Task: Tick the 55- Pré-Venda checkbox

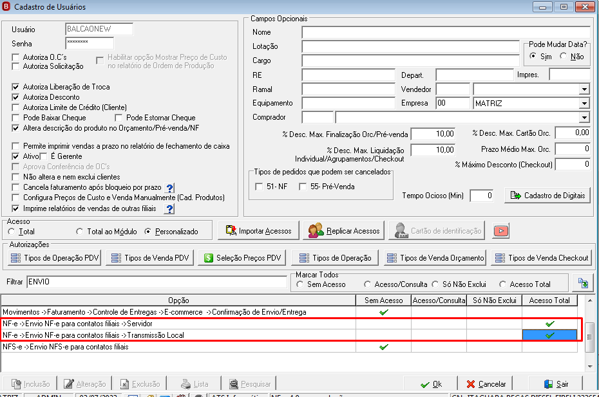Action: (303, 187)
